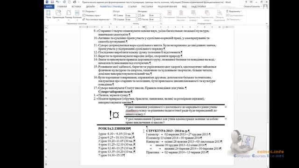Screen dimensions: 299x168
Task: Click the Help question mark icon
Action: 246,2
